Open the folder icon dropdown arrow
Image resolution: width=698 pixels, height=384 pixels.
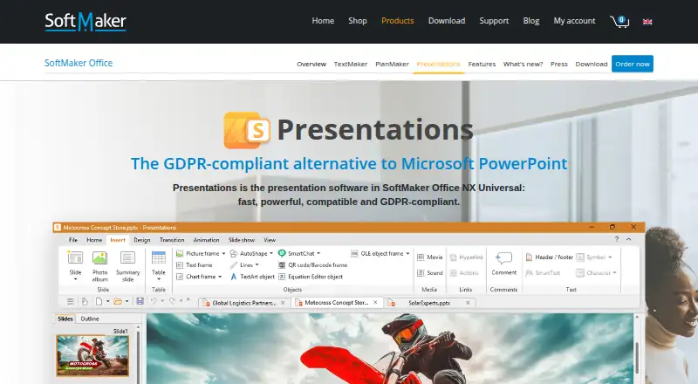pos(127,302)
